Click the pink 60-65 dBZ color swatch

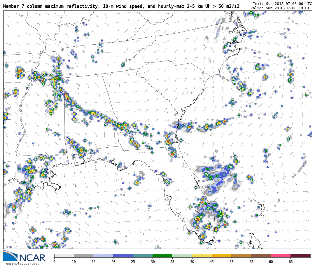tap(281, 256)
